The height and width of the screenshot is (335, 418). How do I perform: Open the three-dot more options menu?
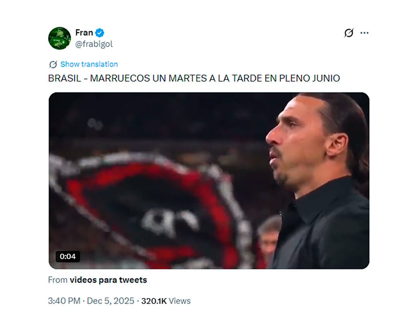coord(364,33)
